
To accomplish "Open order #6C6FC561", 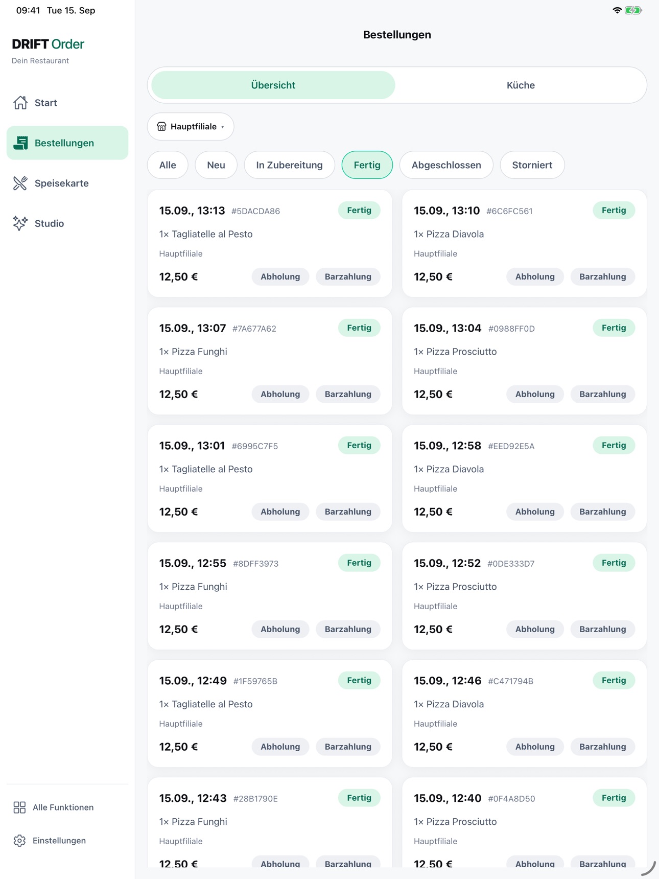I will pos(524,244).
